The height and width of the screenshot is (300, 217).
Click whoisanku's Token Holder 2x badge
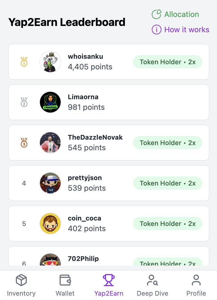tap(168, 62)
